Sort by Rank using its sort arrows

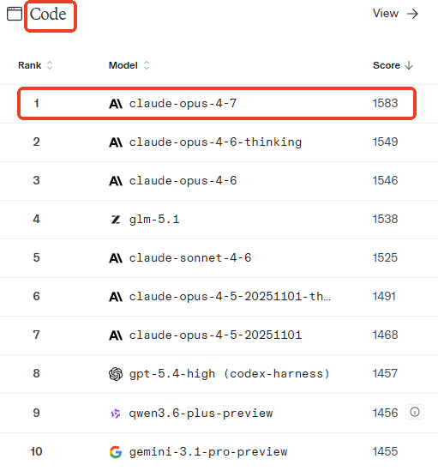click(50, 65)
